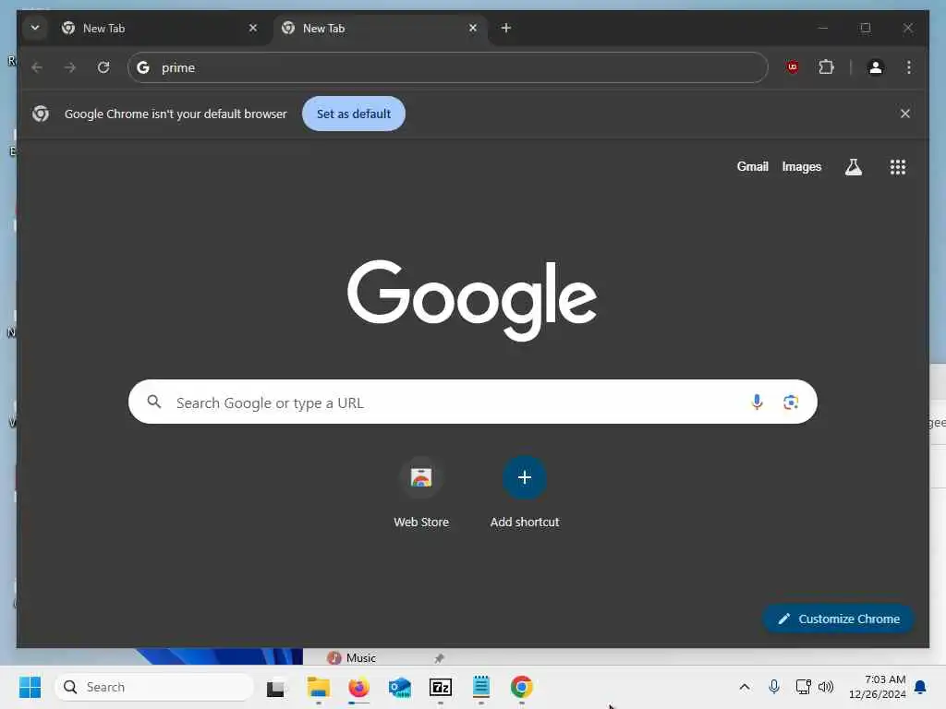Click the Google icon in address bar
The image size is (946, 709).
click(143, 67)
